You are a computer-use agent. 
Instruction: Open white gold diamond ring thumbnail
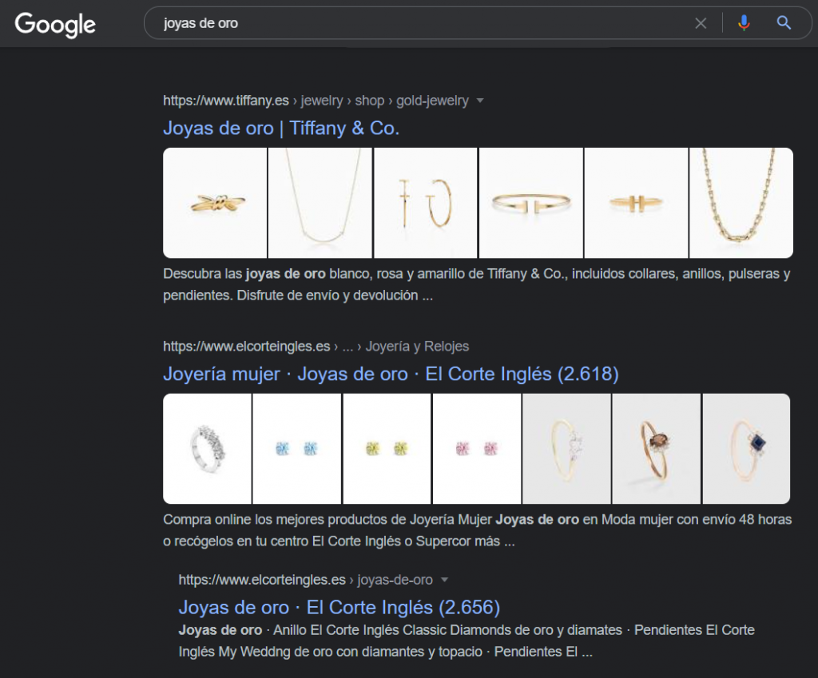tap(207, 449)
